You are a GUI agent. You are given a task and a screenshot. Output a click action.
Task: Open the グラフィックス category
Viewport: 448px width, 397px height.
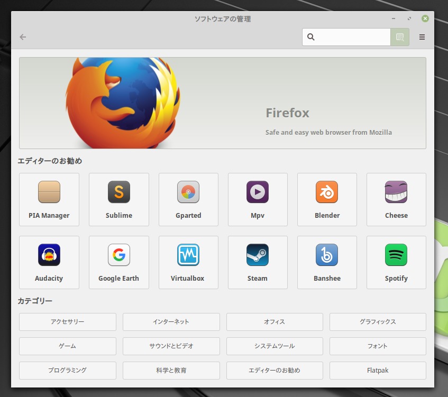coord(378,321)
